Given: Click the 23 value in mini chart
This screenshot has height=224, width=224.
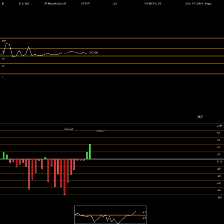Looking at the screenshot, I should coord(144,218).
